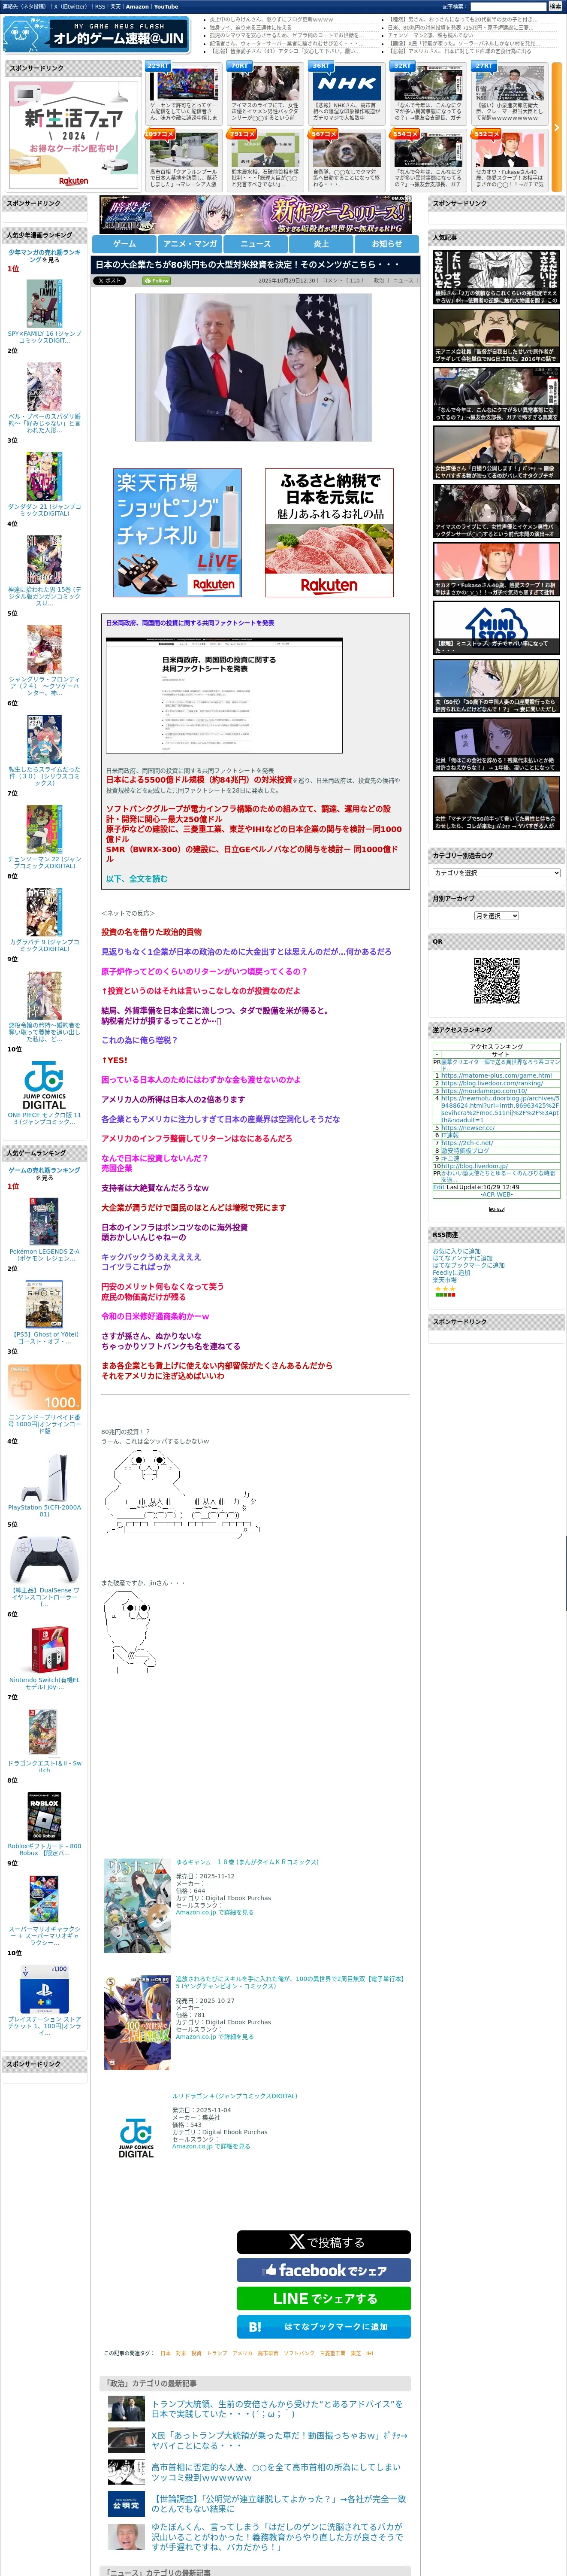The width and height of the screenshot is (567, 2576).
Task: Click the ドラゴンクエストI&II Switch cover
Action: pos(44,1732)
